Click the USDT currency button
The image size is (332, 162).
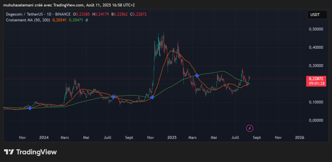click(x=317, y=15)
